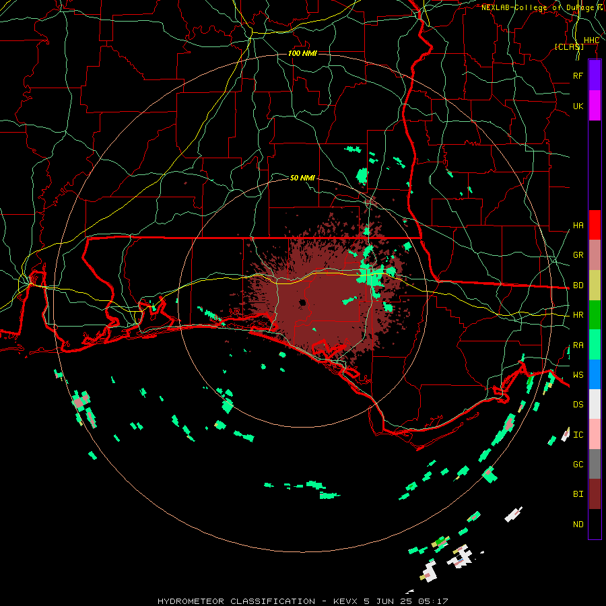Click the '50 NMI' range ring label
The height and width of the screenshot is (606, 606).
point(302,178)
